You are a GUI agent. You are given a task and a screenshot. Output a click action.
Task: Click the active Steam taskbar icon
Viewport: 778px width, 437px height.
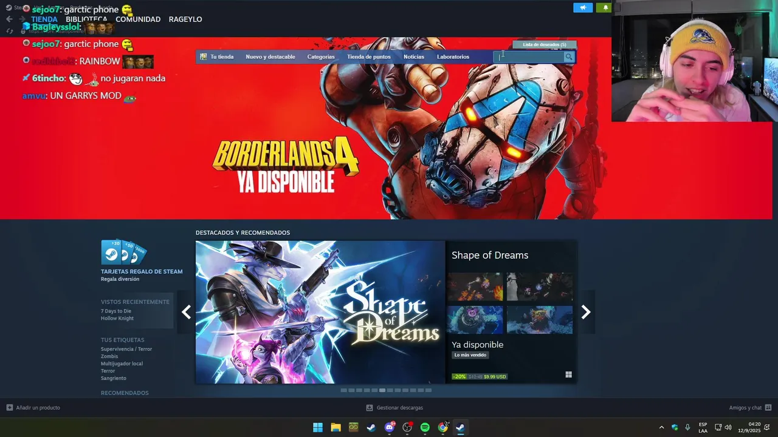point(461,427)
